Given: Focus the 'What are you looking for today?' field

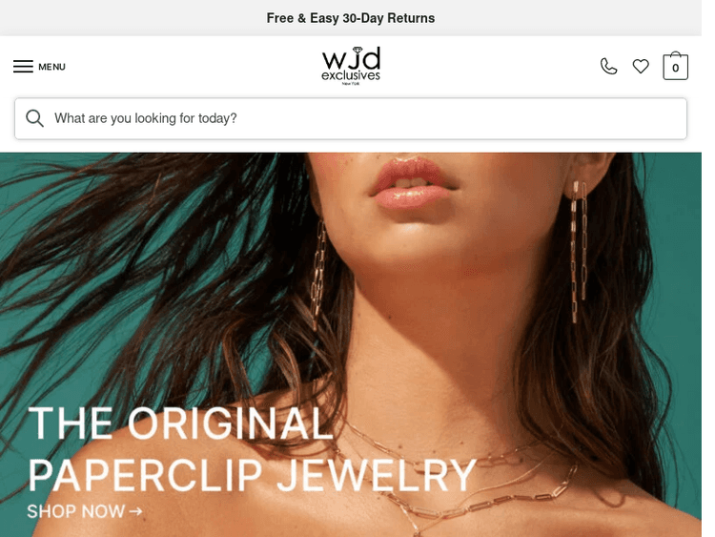Looking at the screenshot, I should point(350,118).
